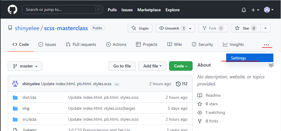The height and width of the screenshot is (131, 281).
Task: Open the 0 forks link
Action: [208, 121]
